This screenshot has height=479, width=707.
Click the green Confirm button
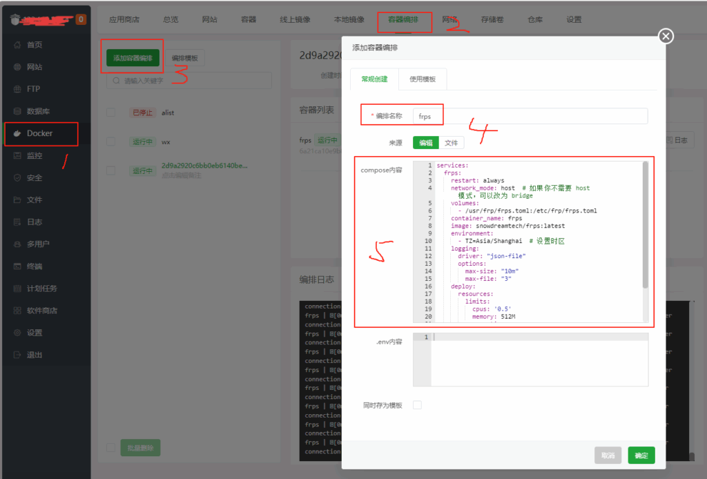(x=641, y=456)
